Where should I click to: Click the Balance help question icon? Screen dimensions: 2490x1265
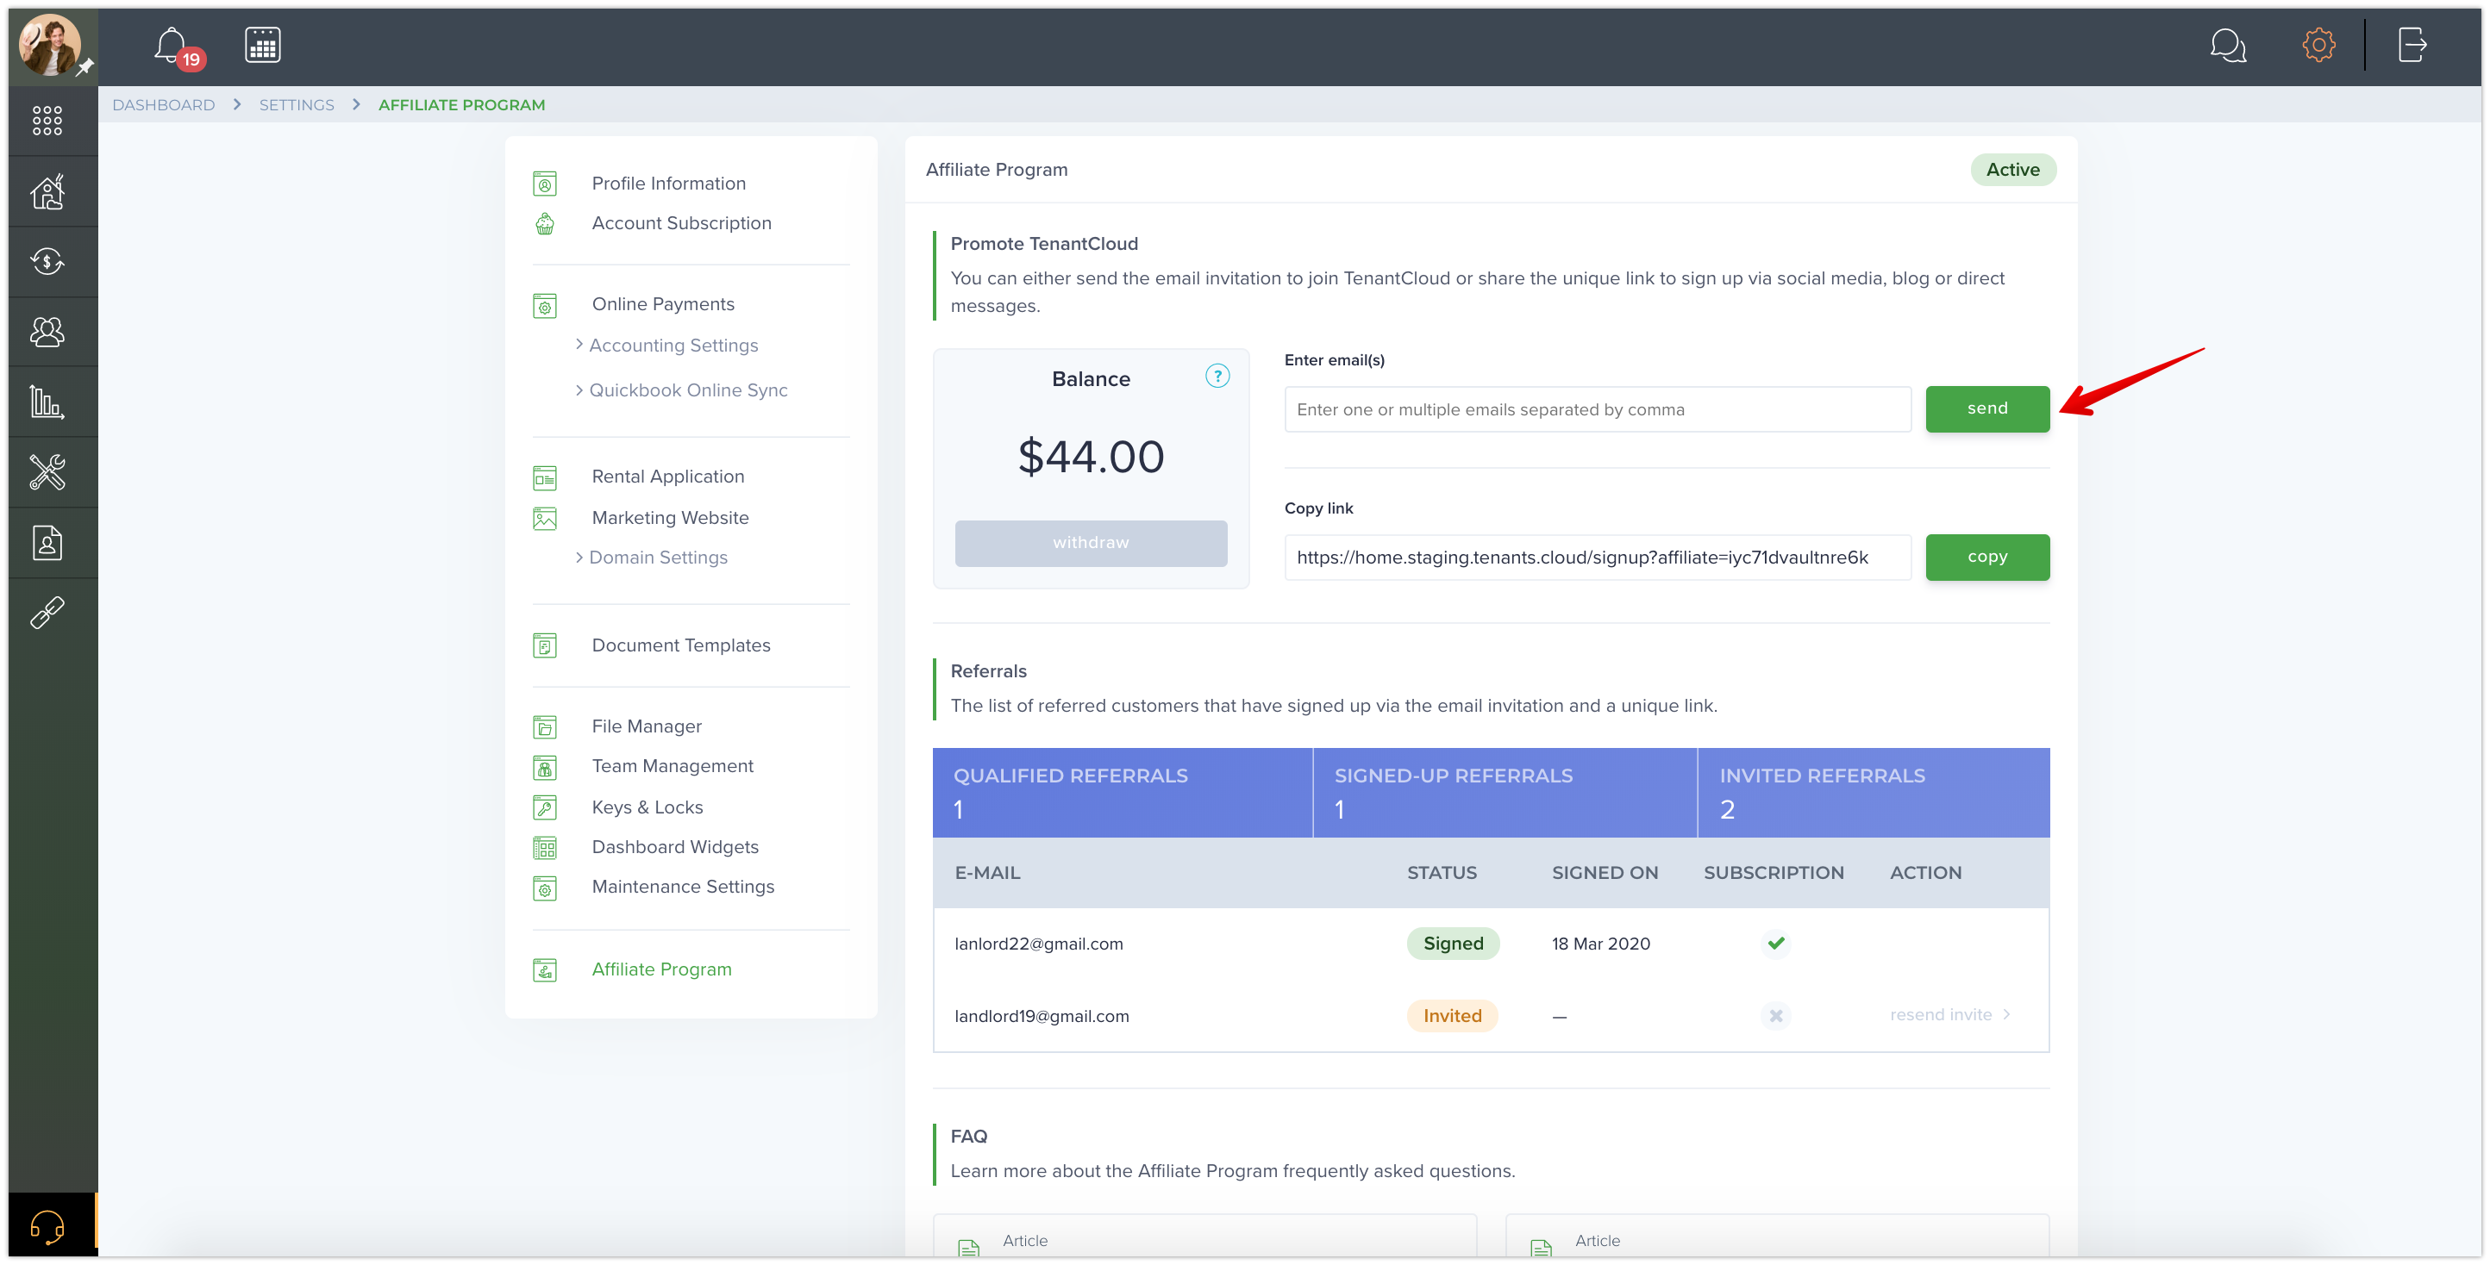(1217, 376)
